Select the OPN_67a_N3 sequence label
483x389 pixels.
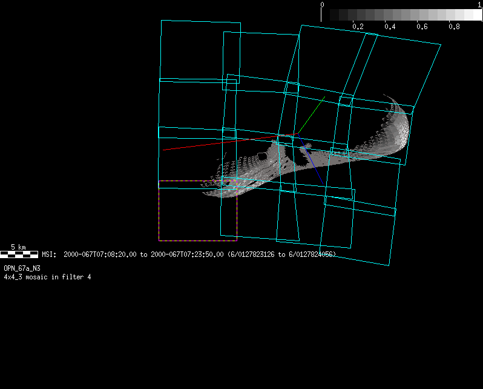(22, 268)
